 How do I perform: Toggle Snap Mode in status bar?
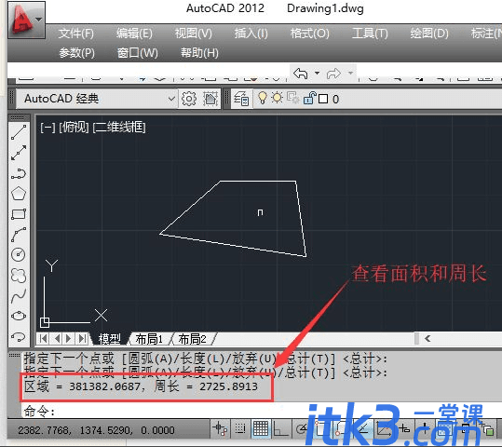pos(240,428)
